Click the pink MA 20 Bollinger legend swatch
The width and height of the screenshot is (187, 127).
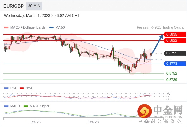(x=6, y=28)
